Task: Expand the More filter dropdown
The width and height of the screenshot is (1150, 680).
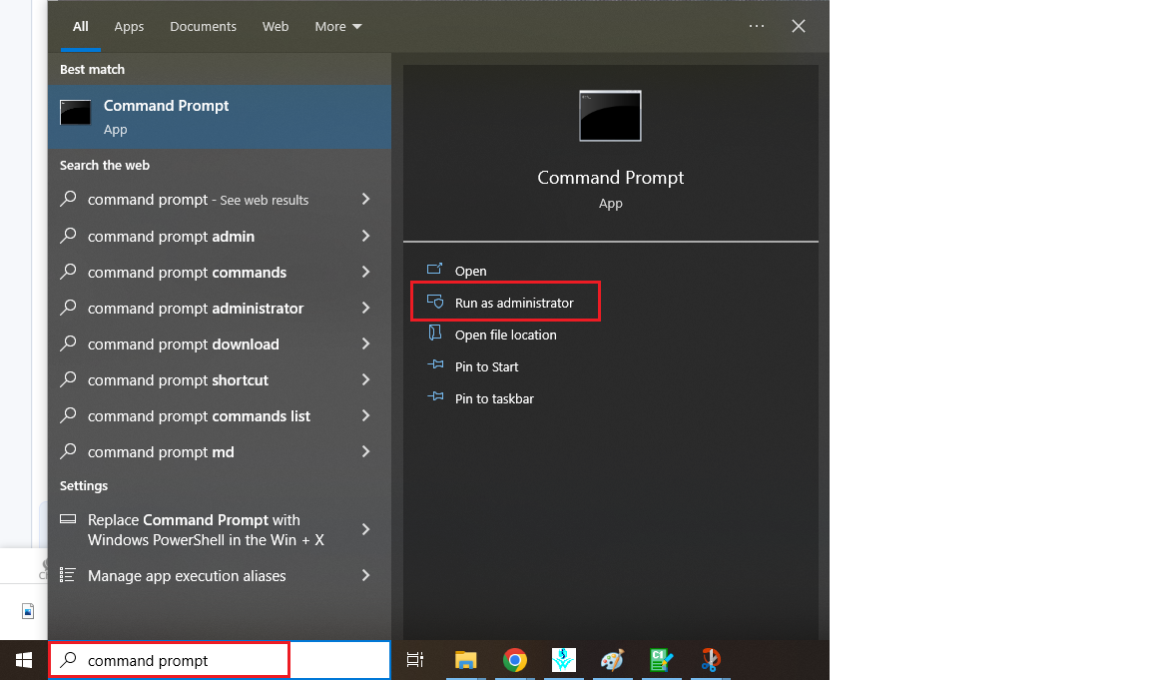Action: (x=338, y=26)
